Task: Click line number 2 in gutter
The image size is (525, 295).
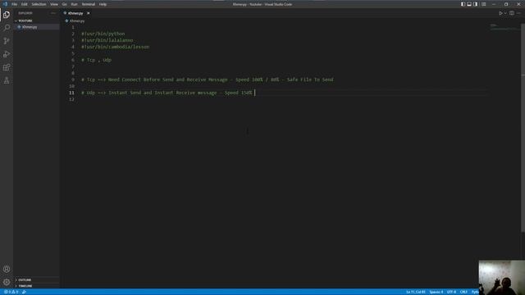Action: tap(73, 34)
